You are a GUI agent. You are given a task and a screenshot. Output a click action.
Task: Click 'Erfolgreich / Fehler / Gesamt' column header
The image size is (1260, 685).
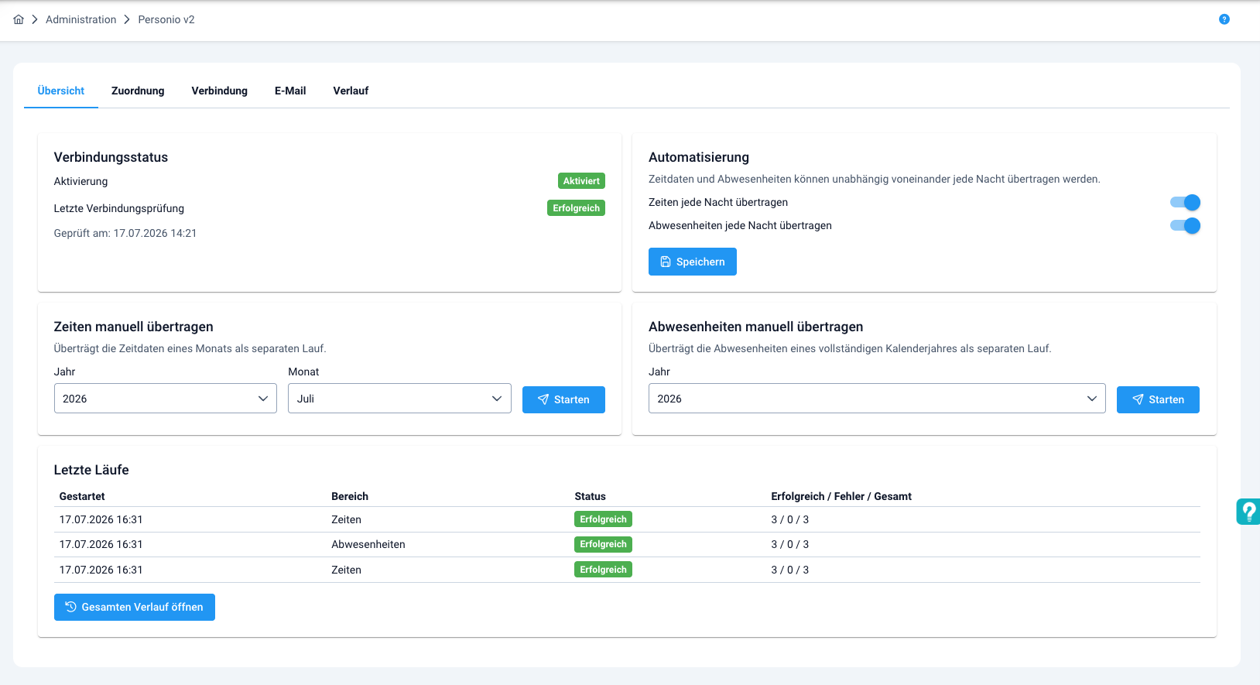(x=841, y=496)
